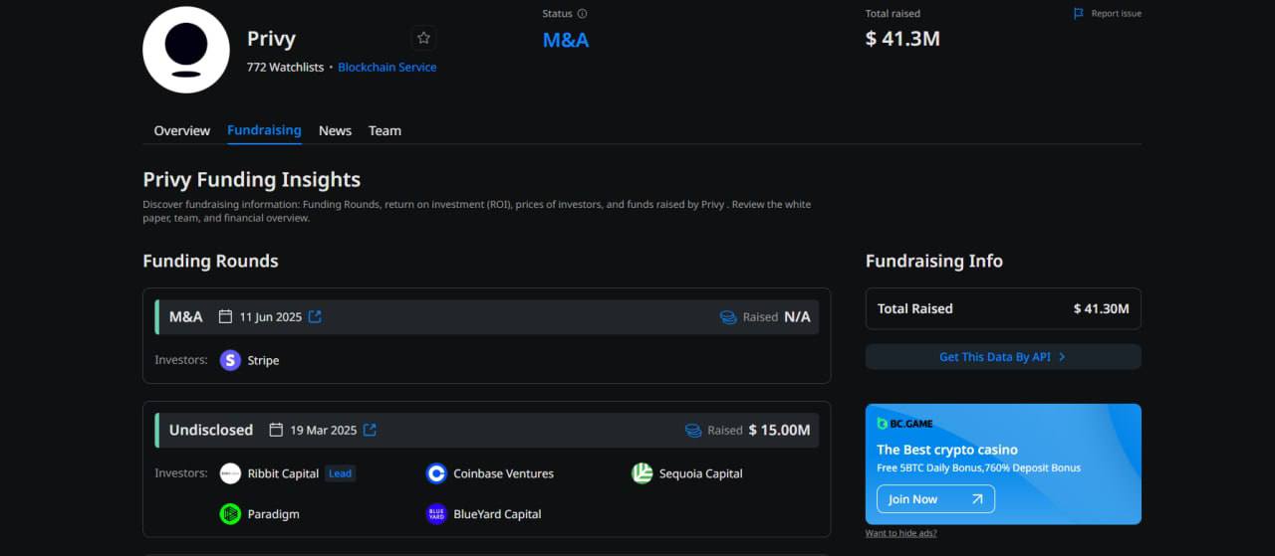Click Get This Data By API button

coord(1003,357)
